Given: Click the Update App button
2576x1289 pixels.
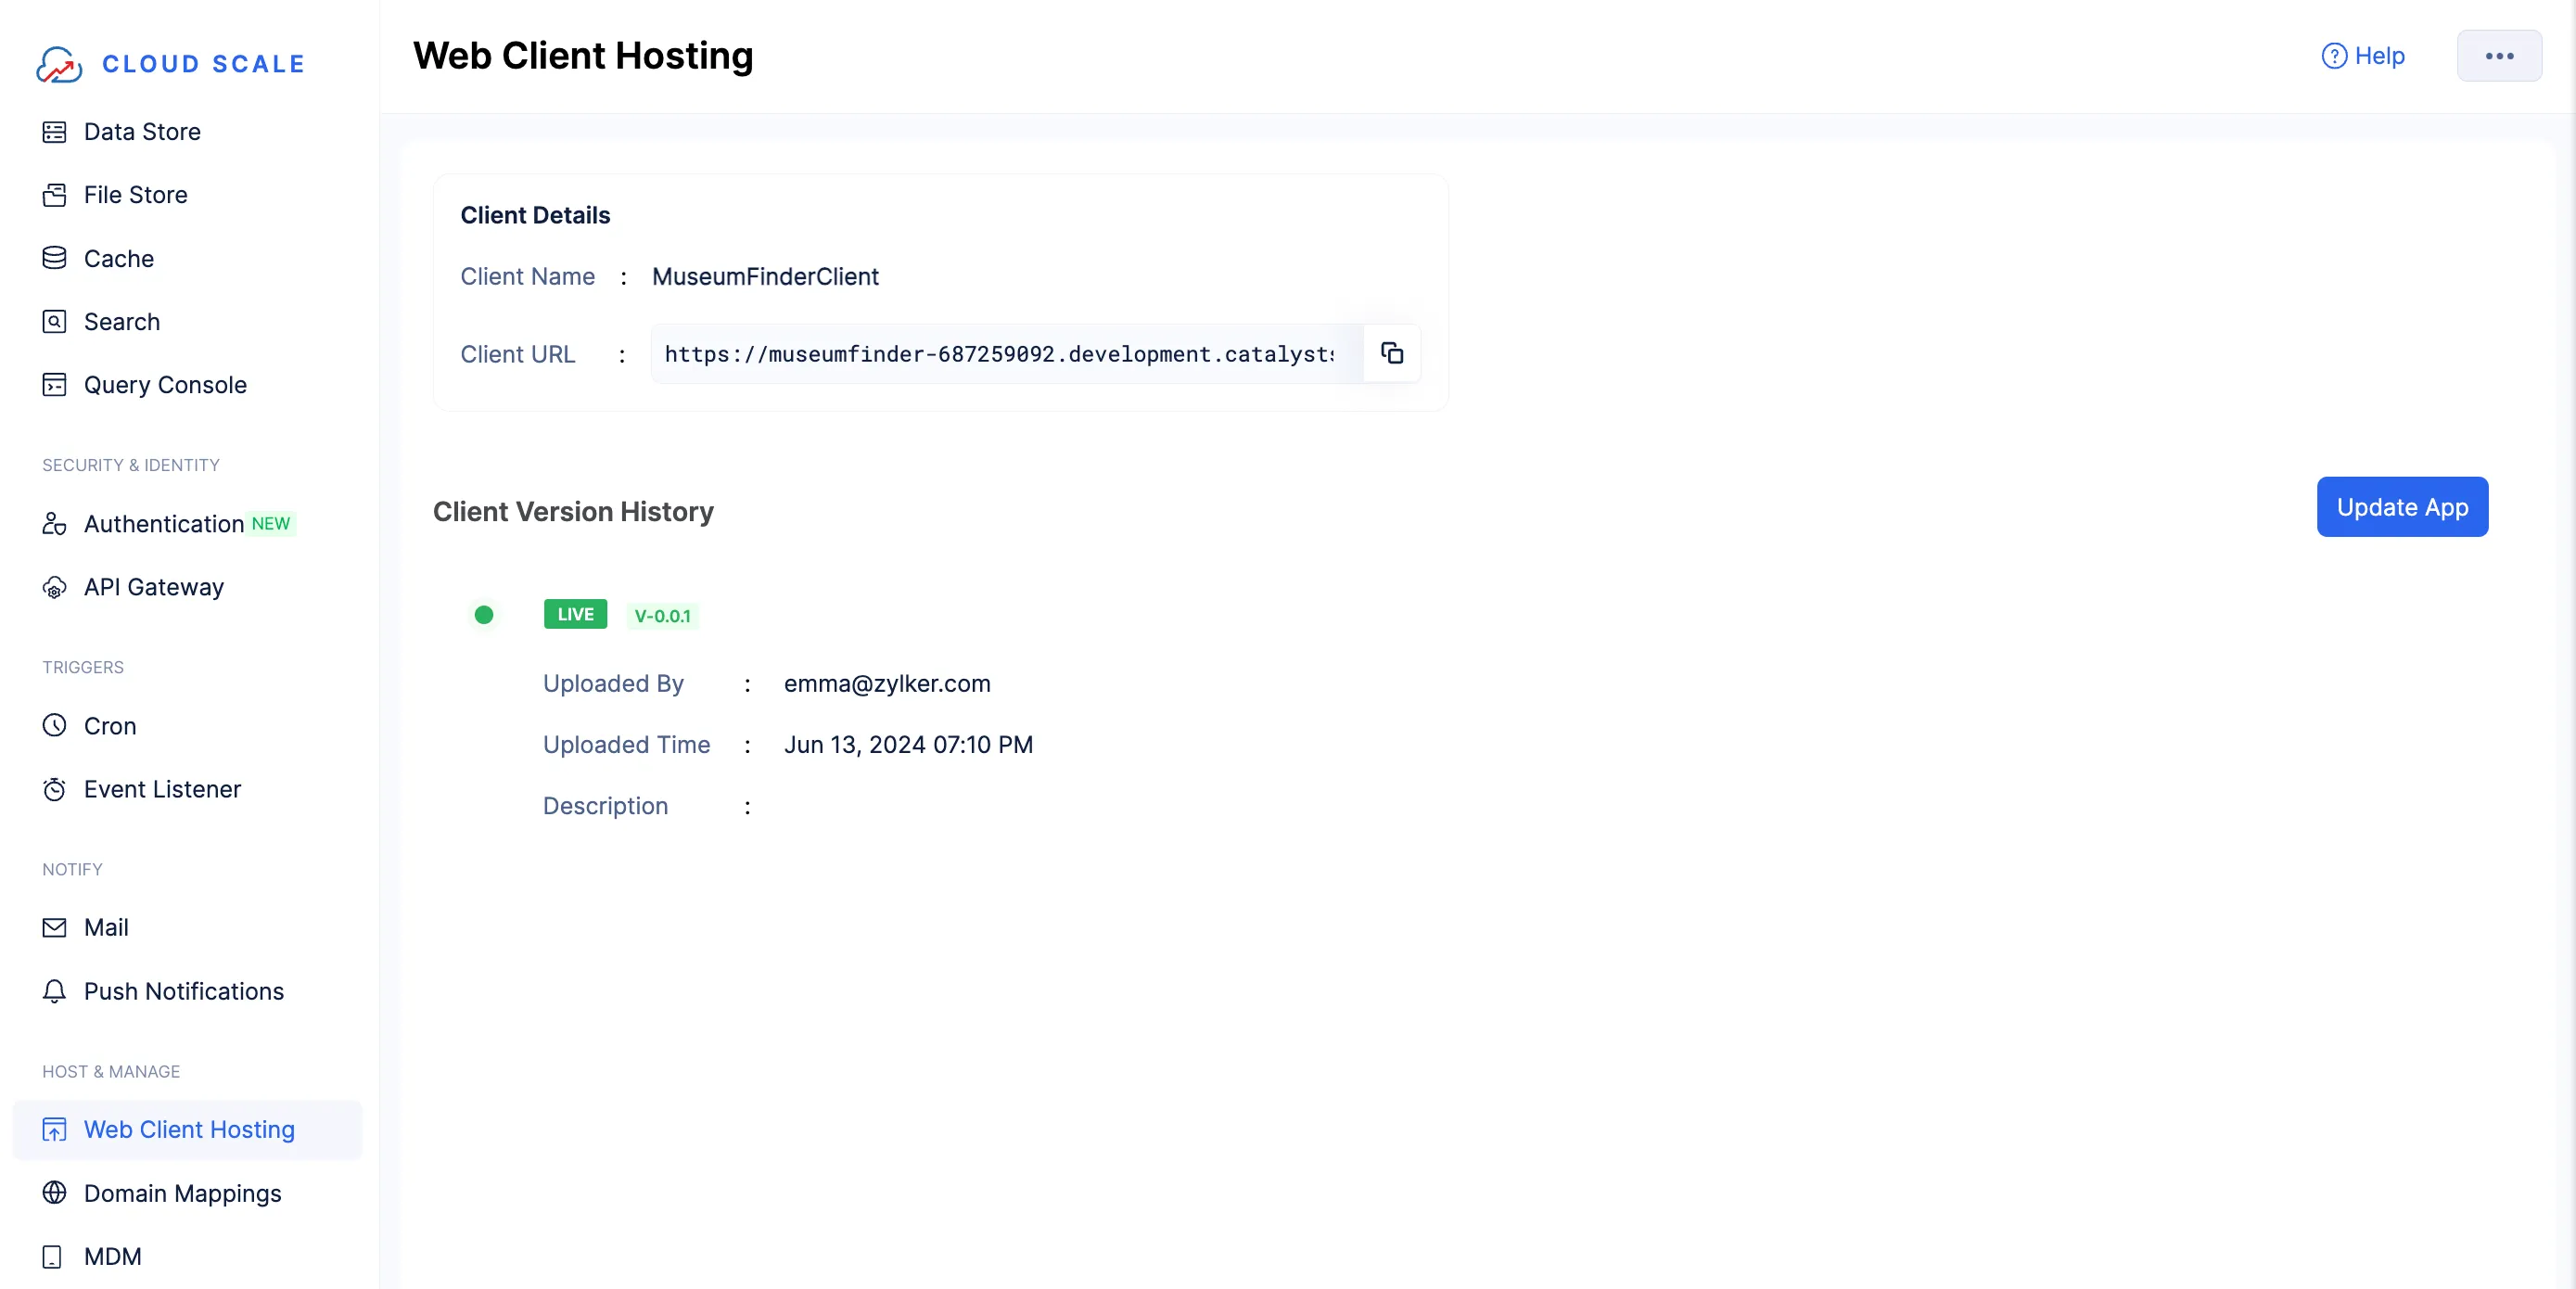Looking at the screenshot, I should [x=2401, y=507].
